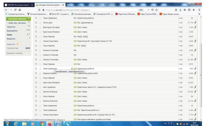Launch Skype from the Windows taskbar
The image size is (205, 126).
(67, 123)
